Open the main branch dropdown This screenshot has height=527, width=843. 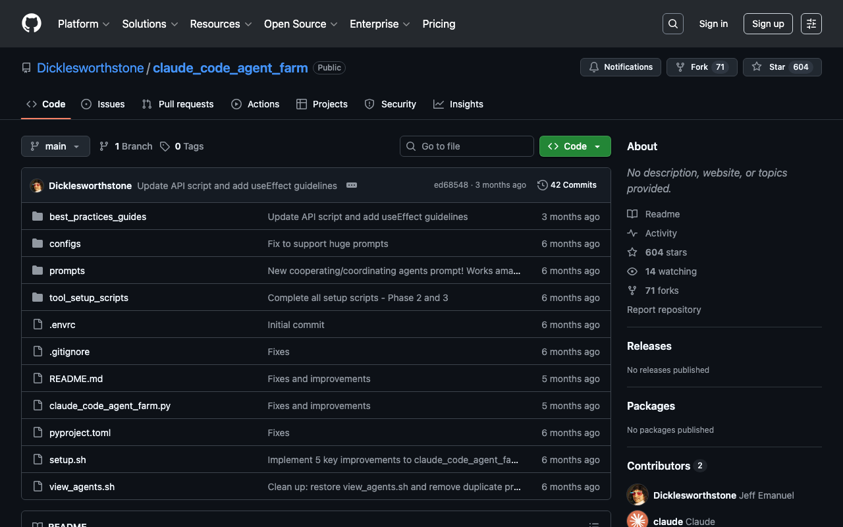coord(55,146)
